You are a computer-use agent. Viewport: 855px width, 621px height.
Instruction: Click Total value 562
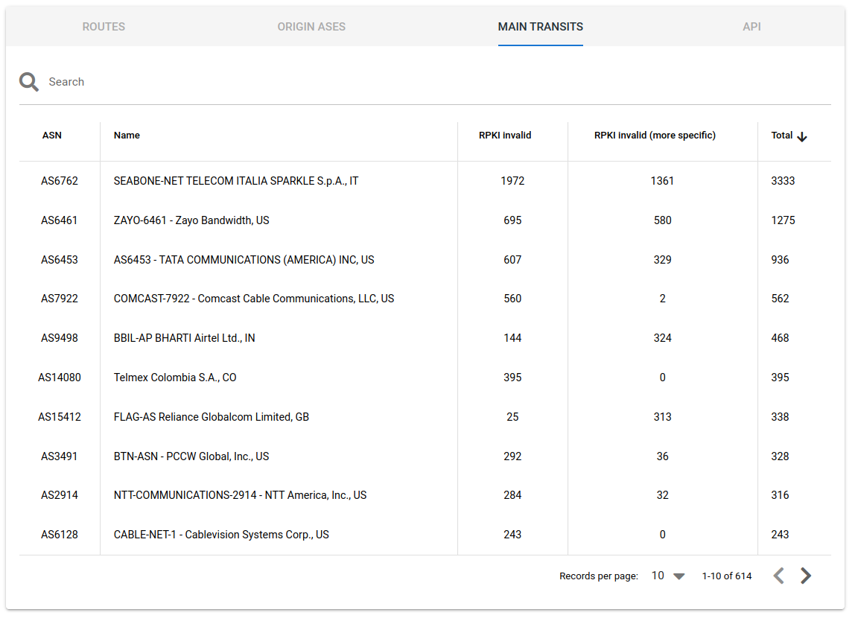pos(781,299)
